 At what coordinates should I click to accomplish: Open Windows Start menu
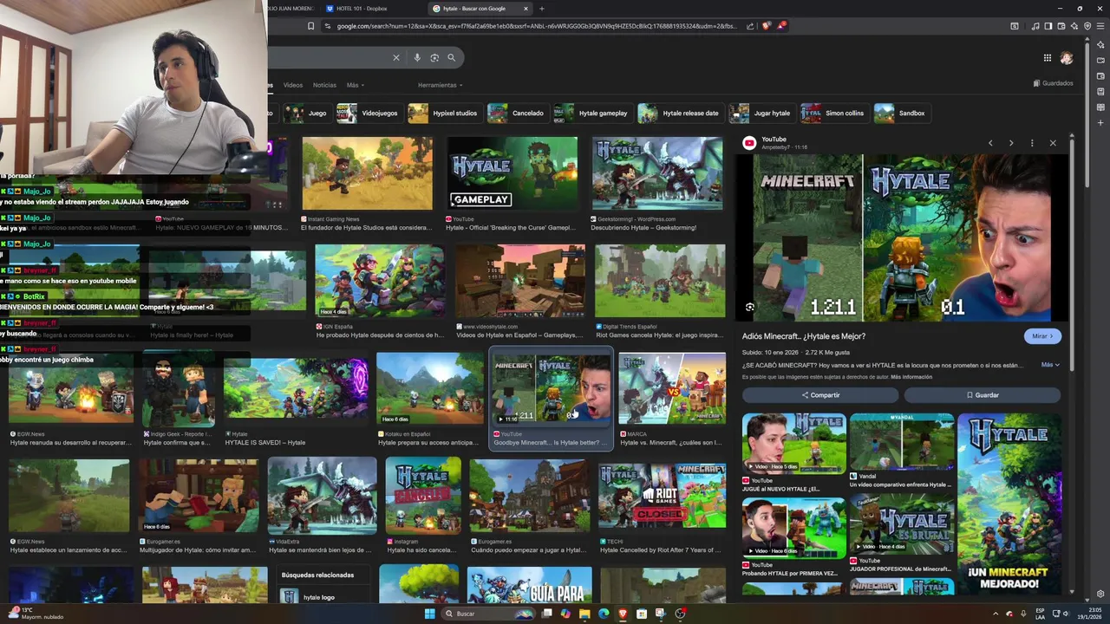[x=429, y=614]
